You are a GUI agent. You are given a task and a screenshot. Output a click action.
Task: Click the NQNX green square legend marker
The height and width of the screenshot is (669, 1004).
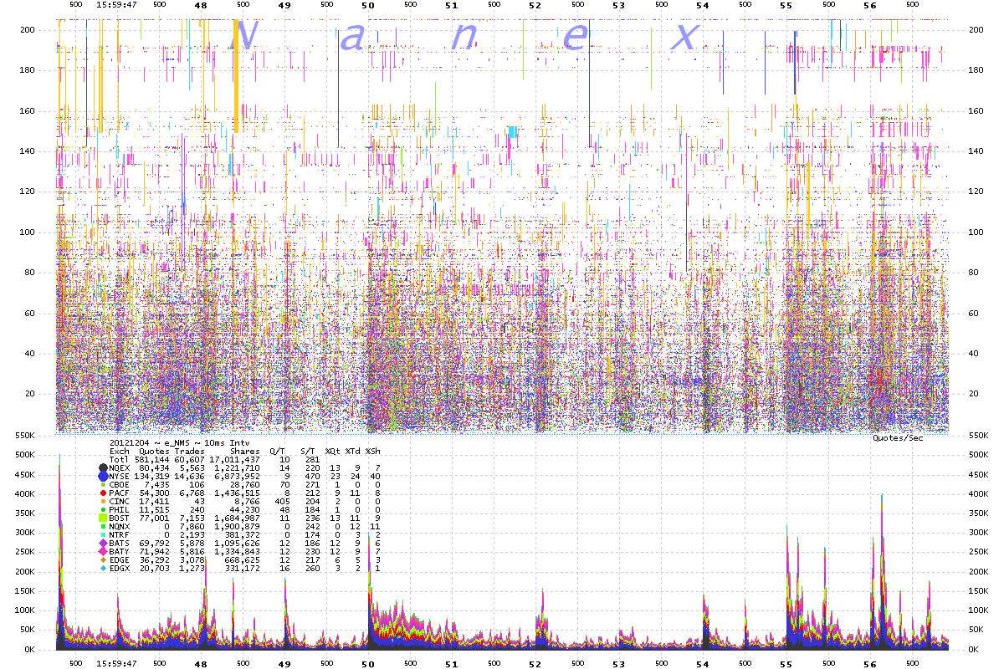103,528
